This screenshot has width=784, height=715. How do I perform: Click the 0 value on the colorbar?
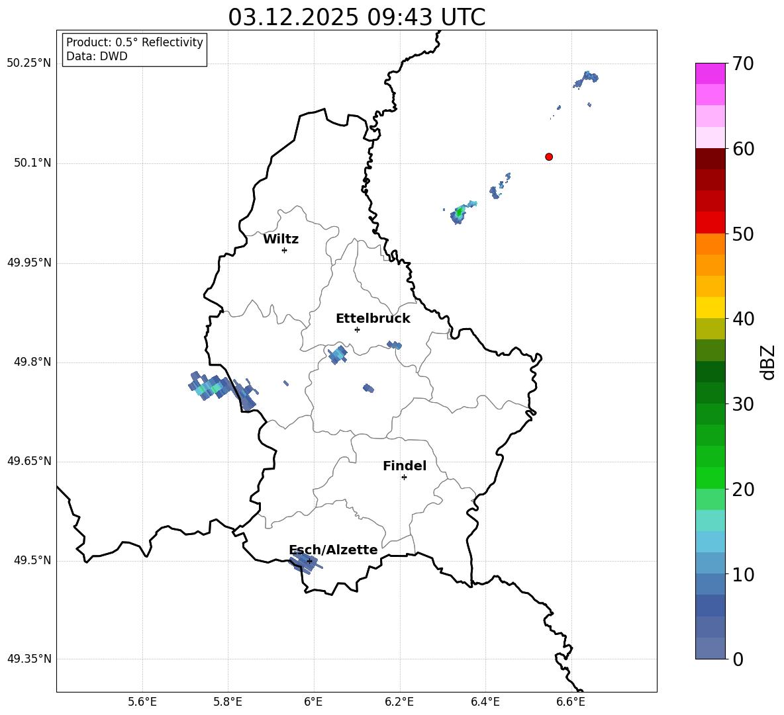point(738,659)
